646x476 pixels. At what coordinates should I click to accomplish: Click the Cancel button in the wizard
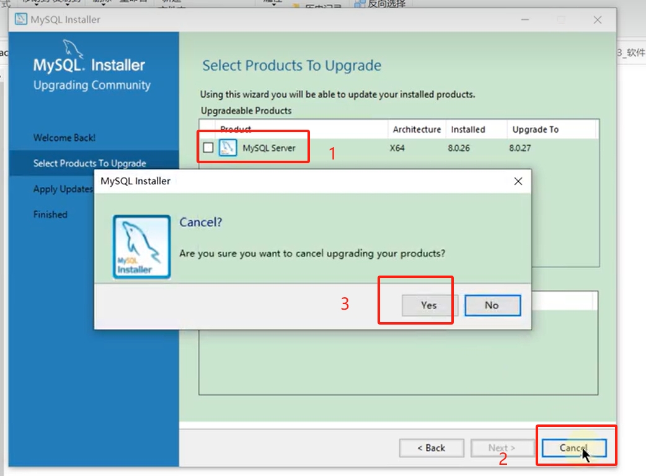coord(574,448)
